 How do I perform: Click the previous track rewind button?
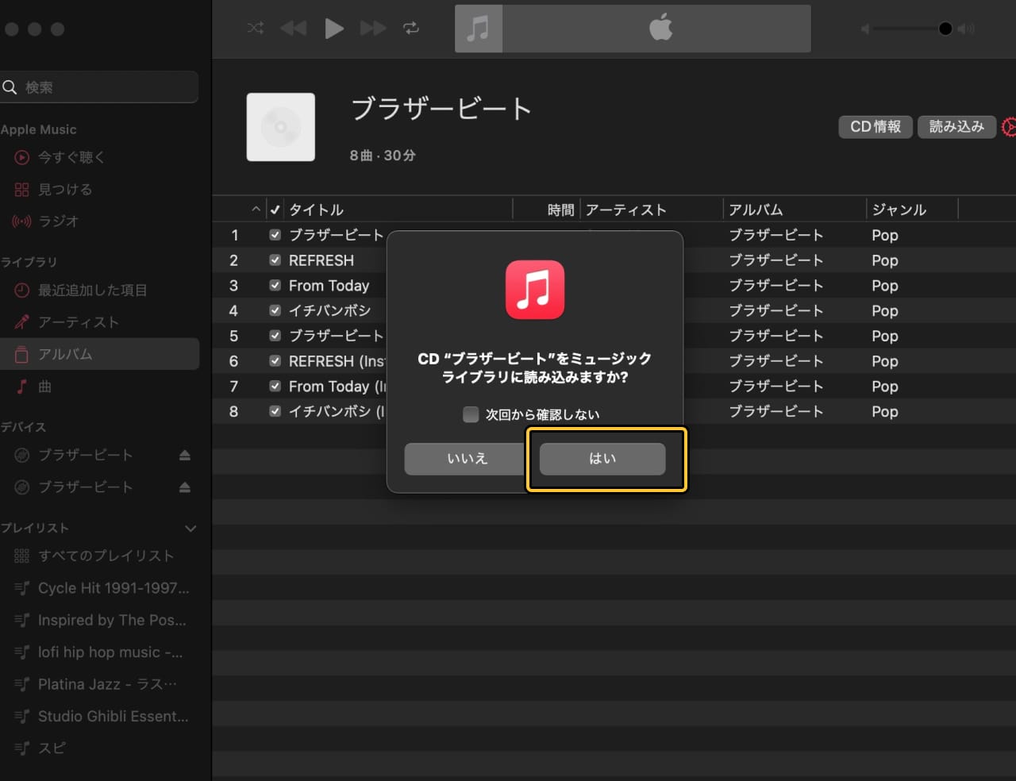[x=293, y=29]
